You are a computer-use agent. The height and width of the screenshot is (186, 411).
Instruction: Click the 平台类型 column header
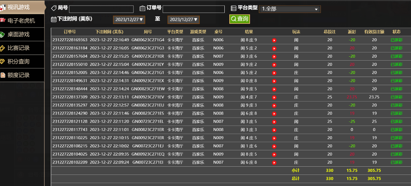coord(175,32)
